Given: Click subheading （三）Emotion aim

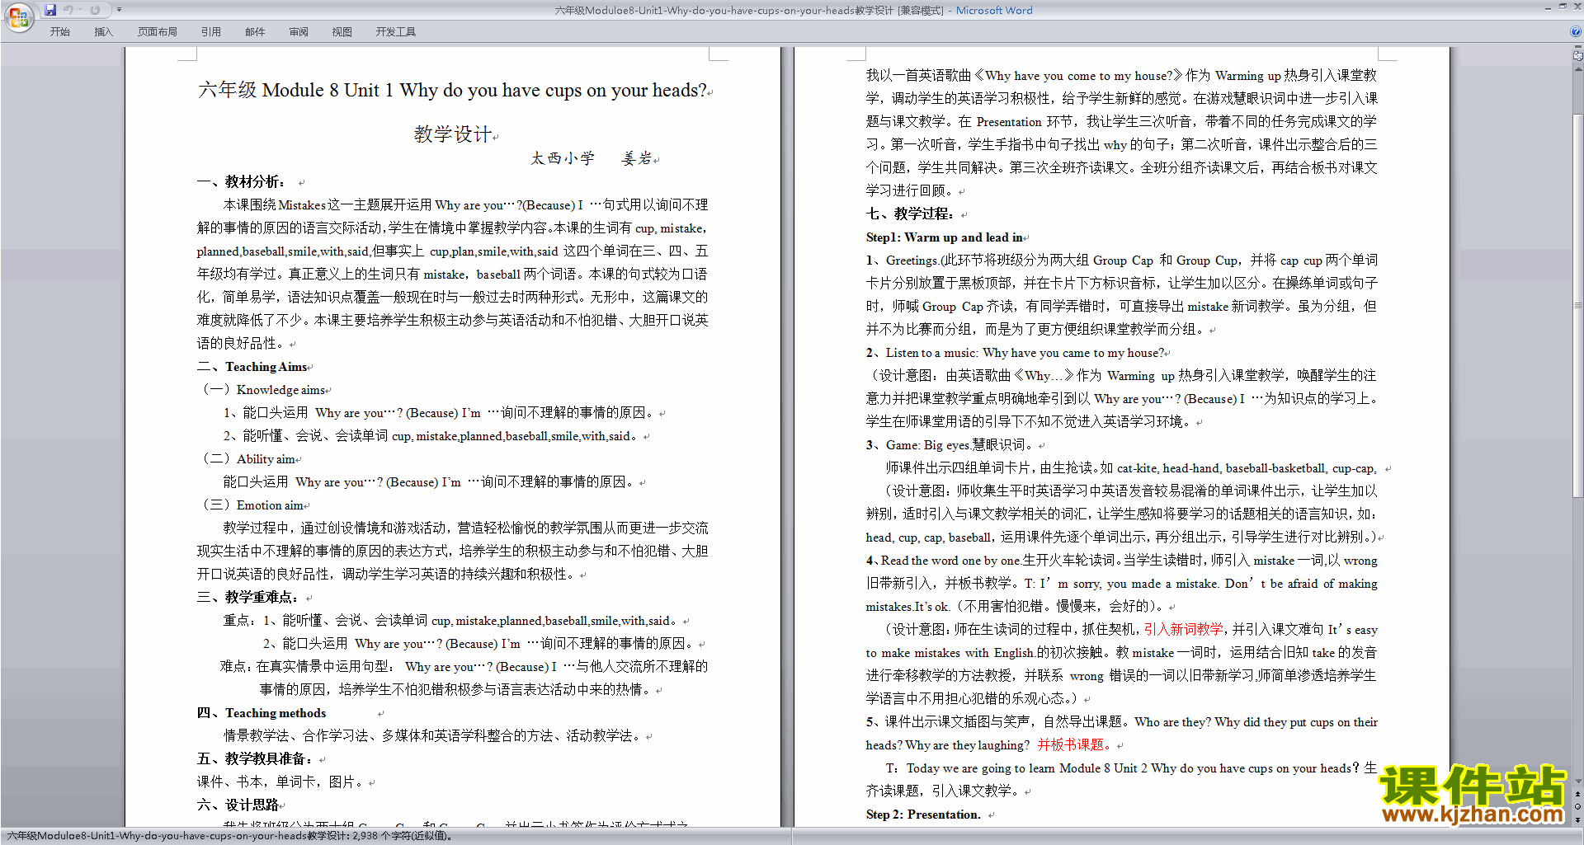Looking at the screenshot, I should click(x=252, y=505).
